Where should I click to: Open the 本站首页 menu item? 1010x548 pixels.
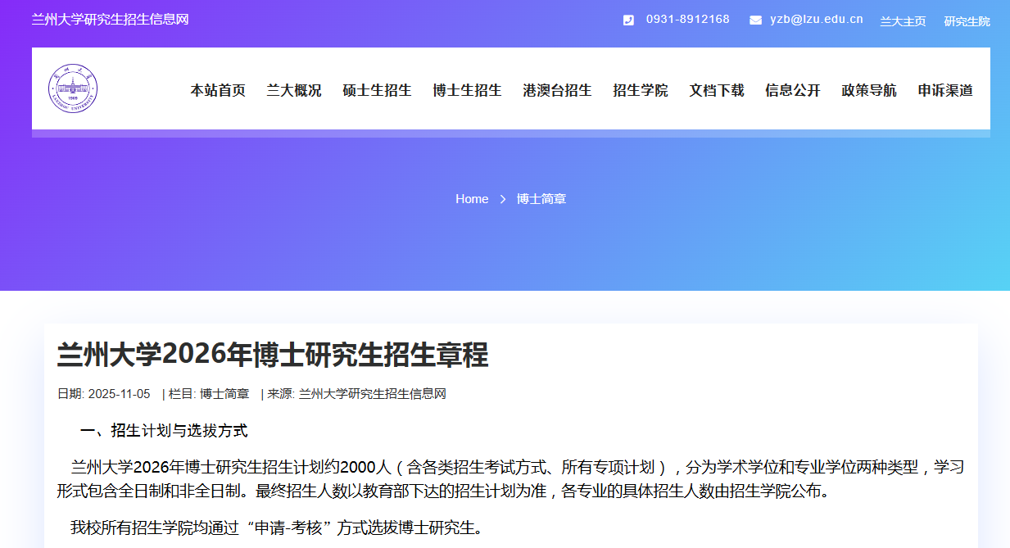click(218, 91)
